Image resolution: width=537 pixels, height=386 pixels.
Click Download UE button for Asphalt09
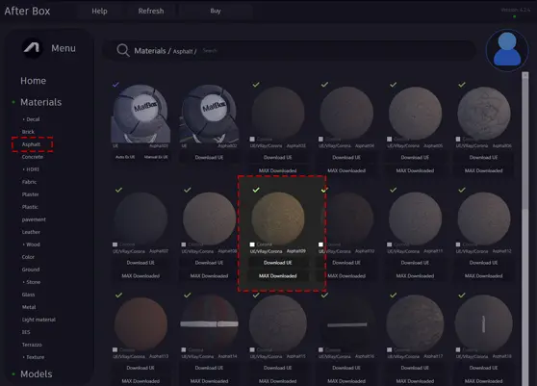click(x=278, y=263)
